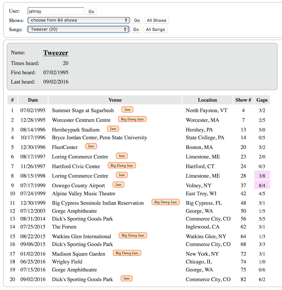The height and width of the screenshot is (290, 282).
Task: Click the Gaps column header
Action: coord(262,100)
